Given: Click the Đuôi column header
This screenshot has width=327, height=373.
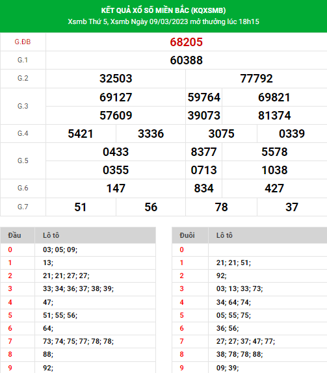Looking at the screenshot, I should point(187,235).
